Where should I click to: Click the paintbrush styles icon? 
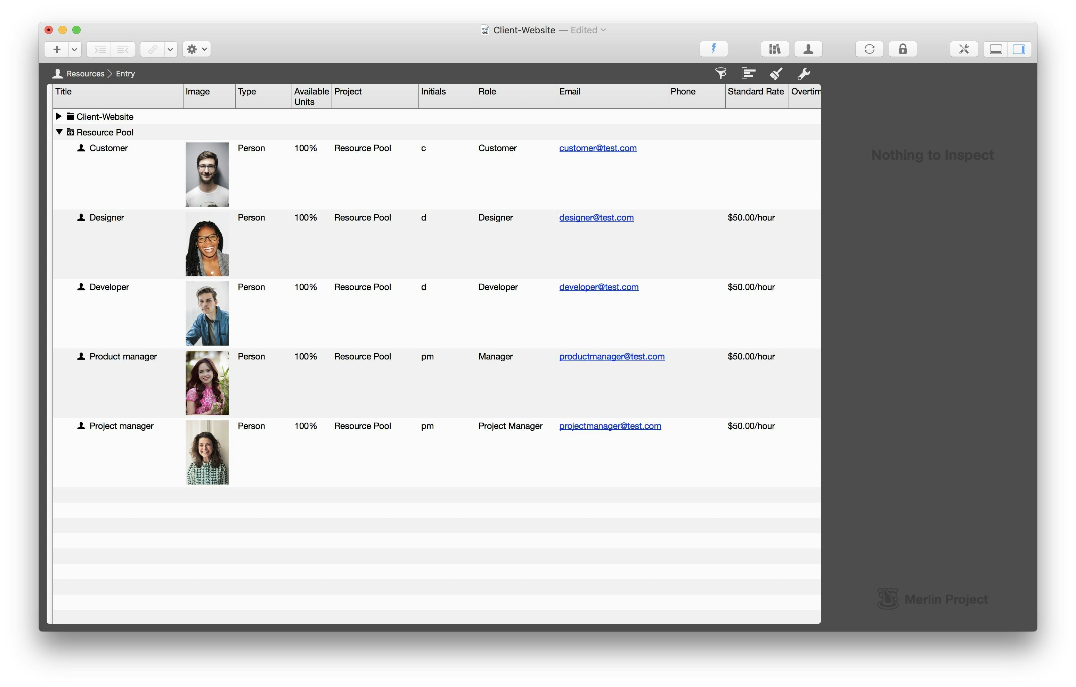pyautogui.click(x=776, y=73)
